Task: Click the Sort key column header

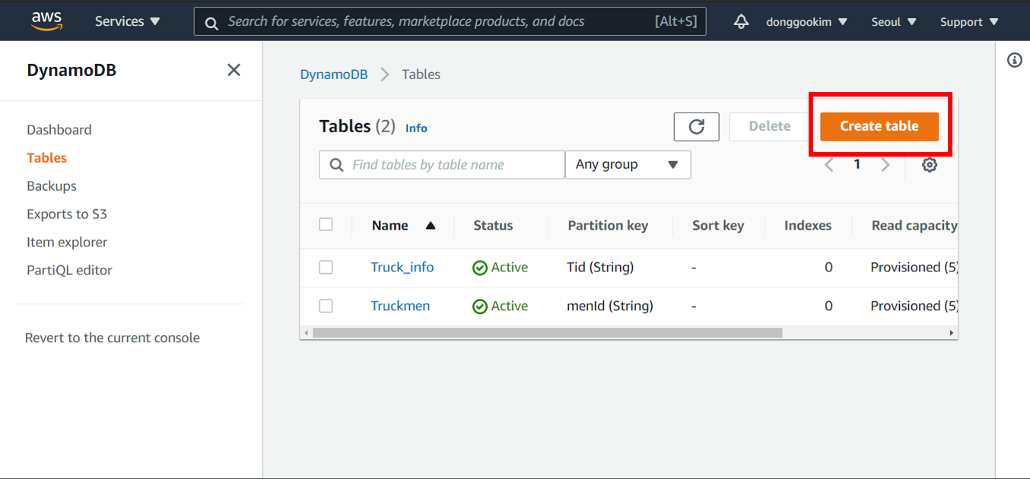Action: [x=718, y=225]
